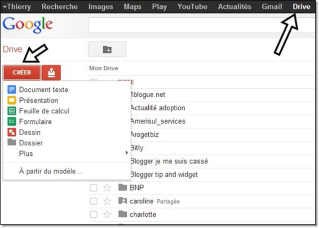
Task: Click the caroline shared folder icon
Action: [x=123, y=201]
